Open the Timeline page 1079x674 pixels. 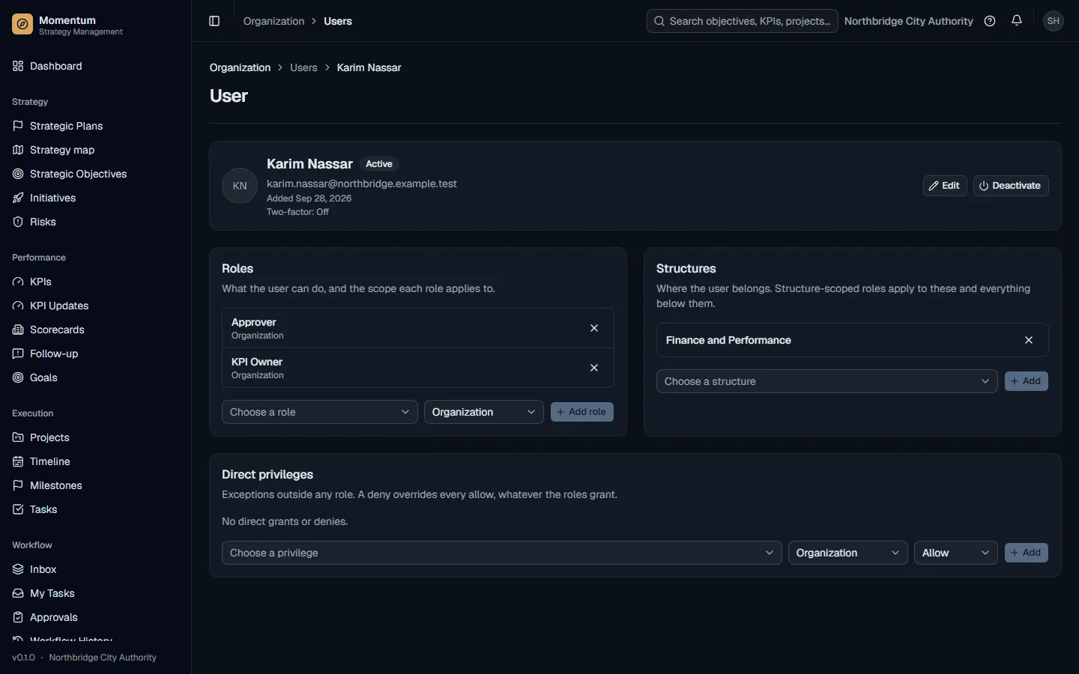(95, 461)
